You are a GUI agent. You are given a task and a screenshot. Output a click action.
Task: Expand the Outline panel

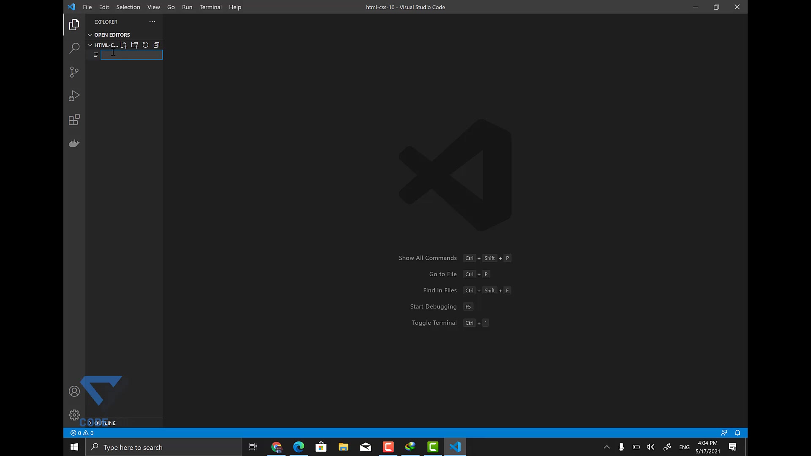click(x=104, y=423)
